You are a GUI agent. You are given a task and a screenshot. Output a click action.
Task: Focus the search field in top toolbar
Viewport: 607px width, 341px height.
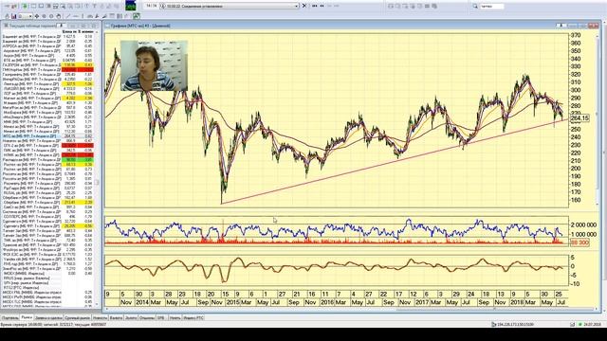[x=492, y=7]
